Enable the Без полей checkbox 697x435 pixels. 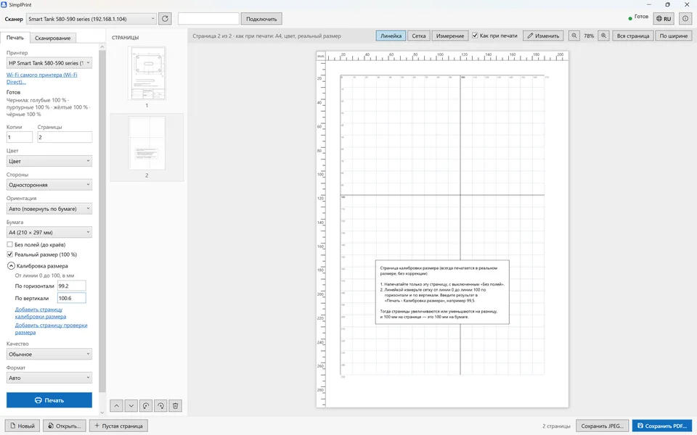9,244
